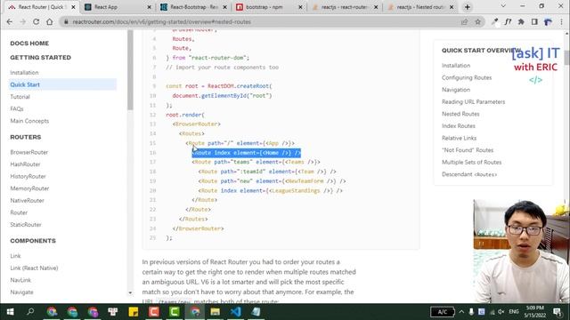Image resolution: width=570 pixels, height=320 pixels.
Task: Click highlighted Route index element Home line
Action: pyautogui.click(x=247, y=153)
